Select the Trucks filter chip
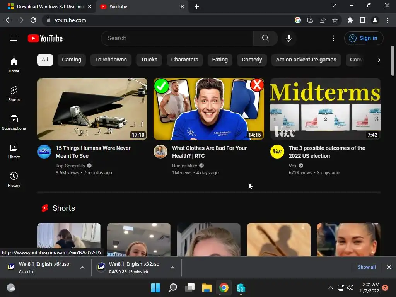Image resolution: width=396 pixels, height=297 pixels. [x=149, y=60]
